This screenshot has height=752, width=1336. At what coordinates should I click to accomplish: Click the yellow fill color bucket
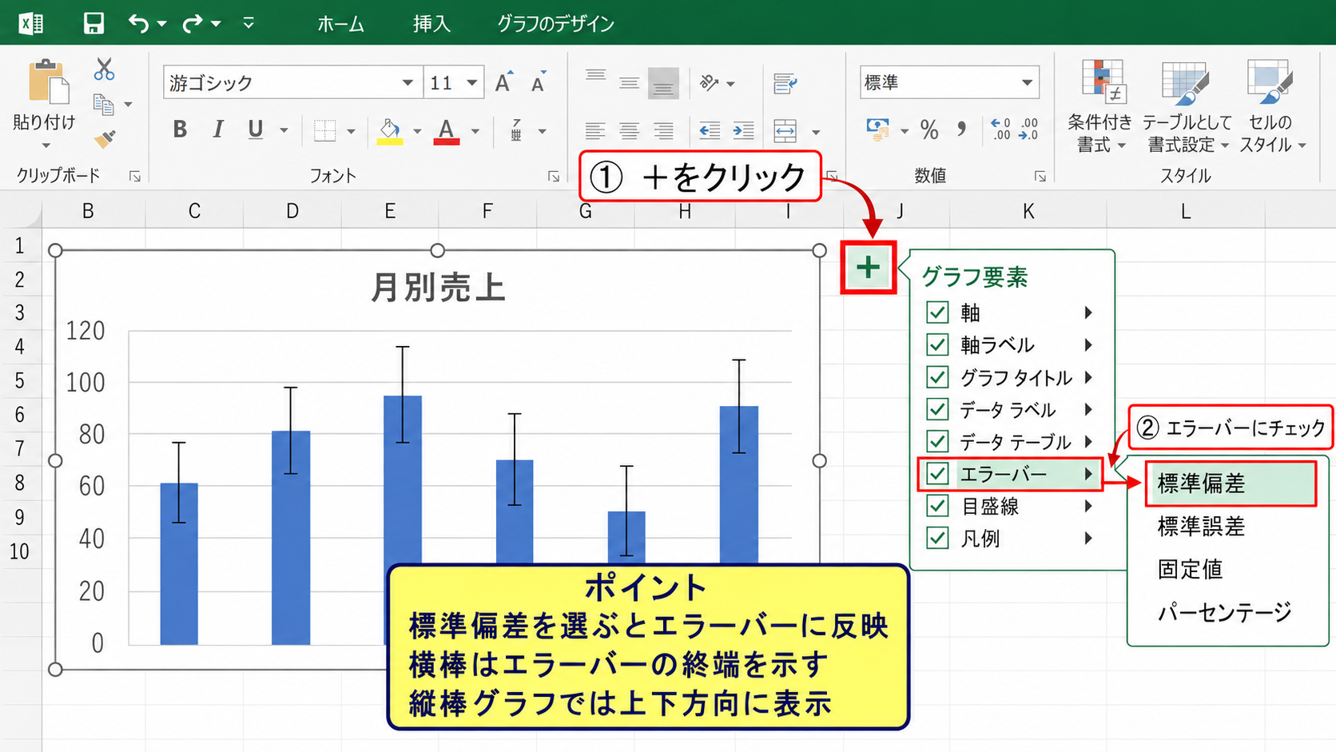click(390, 131)
